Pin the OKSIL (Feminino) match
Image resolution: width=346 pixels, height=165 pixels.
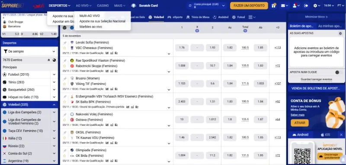64,133
